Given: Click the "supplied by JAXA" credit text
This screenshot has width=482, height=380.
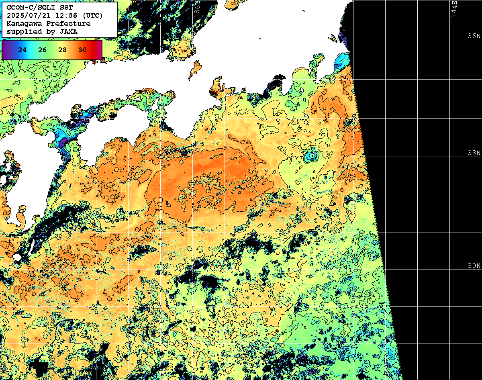Looking at the screenshot, I should 43,31.
